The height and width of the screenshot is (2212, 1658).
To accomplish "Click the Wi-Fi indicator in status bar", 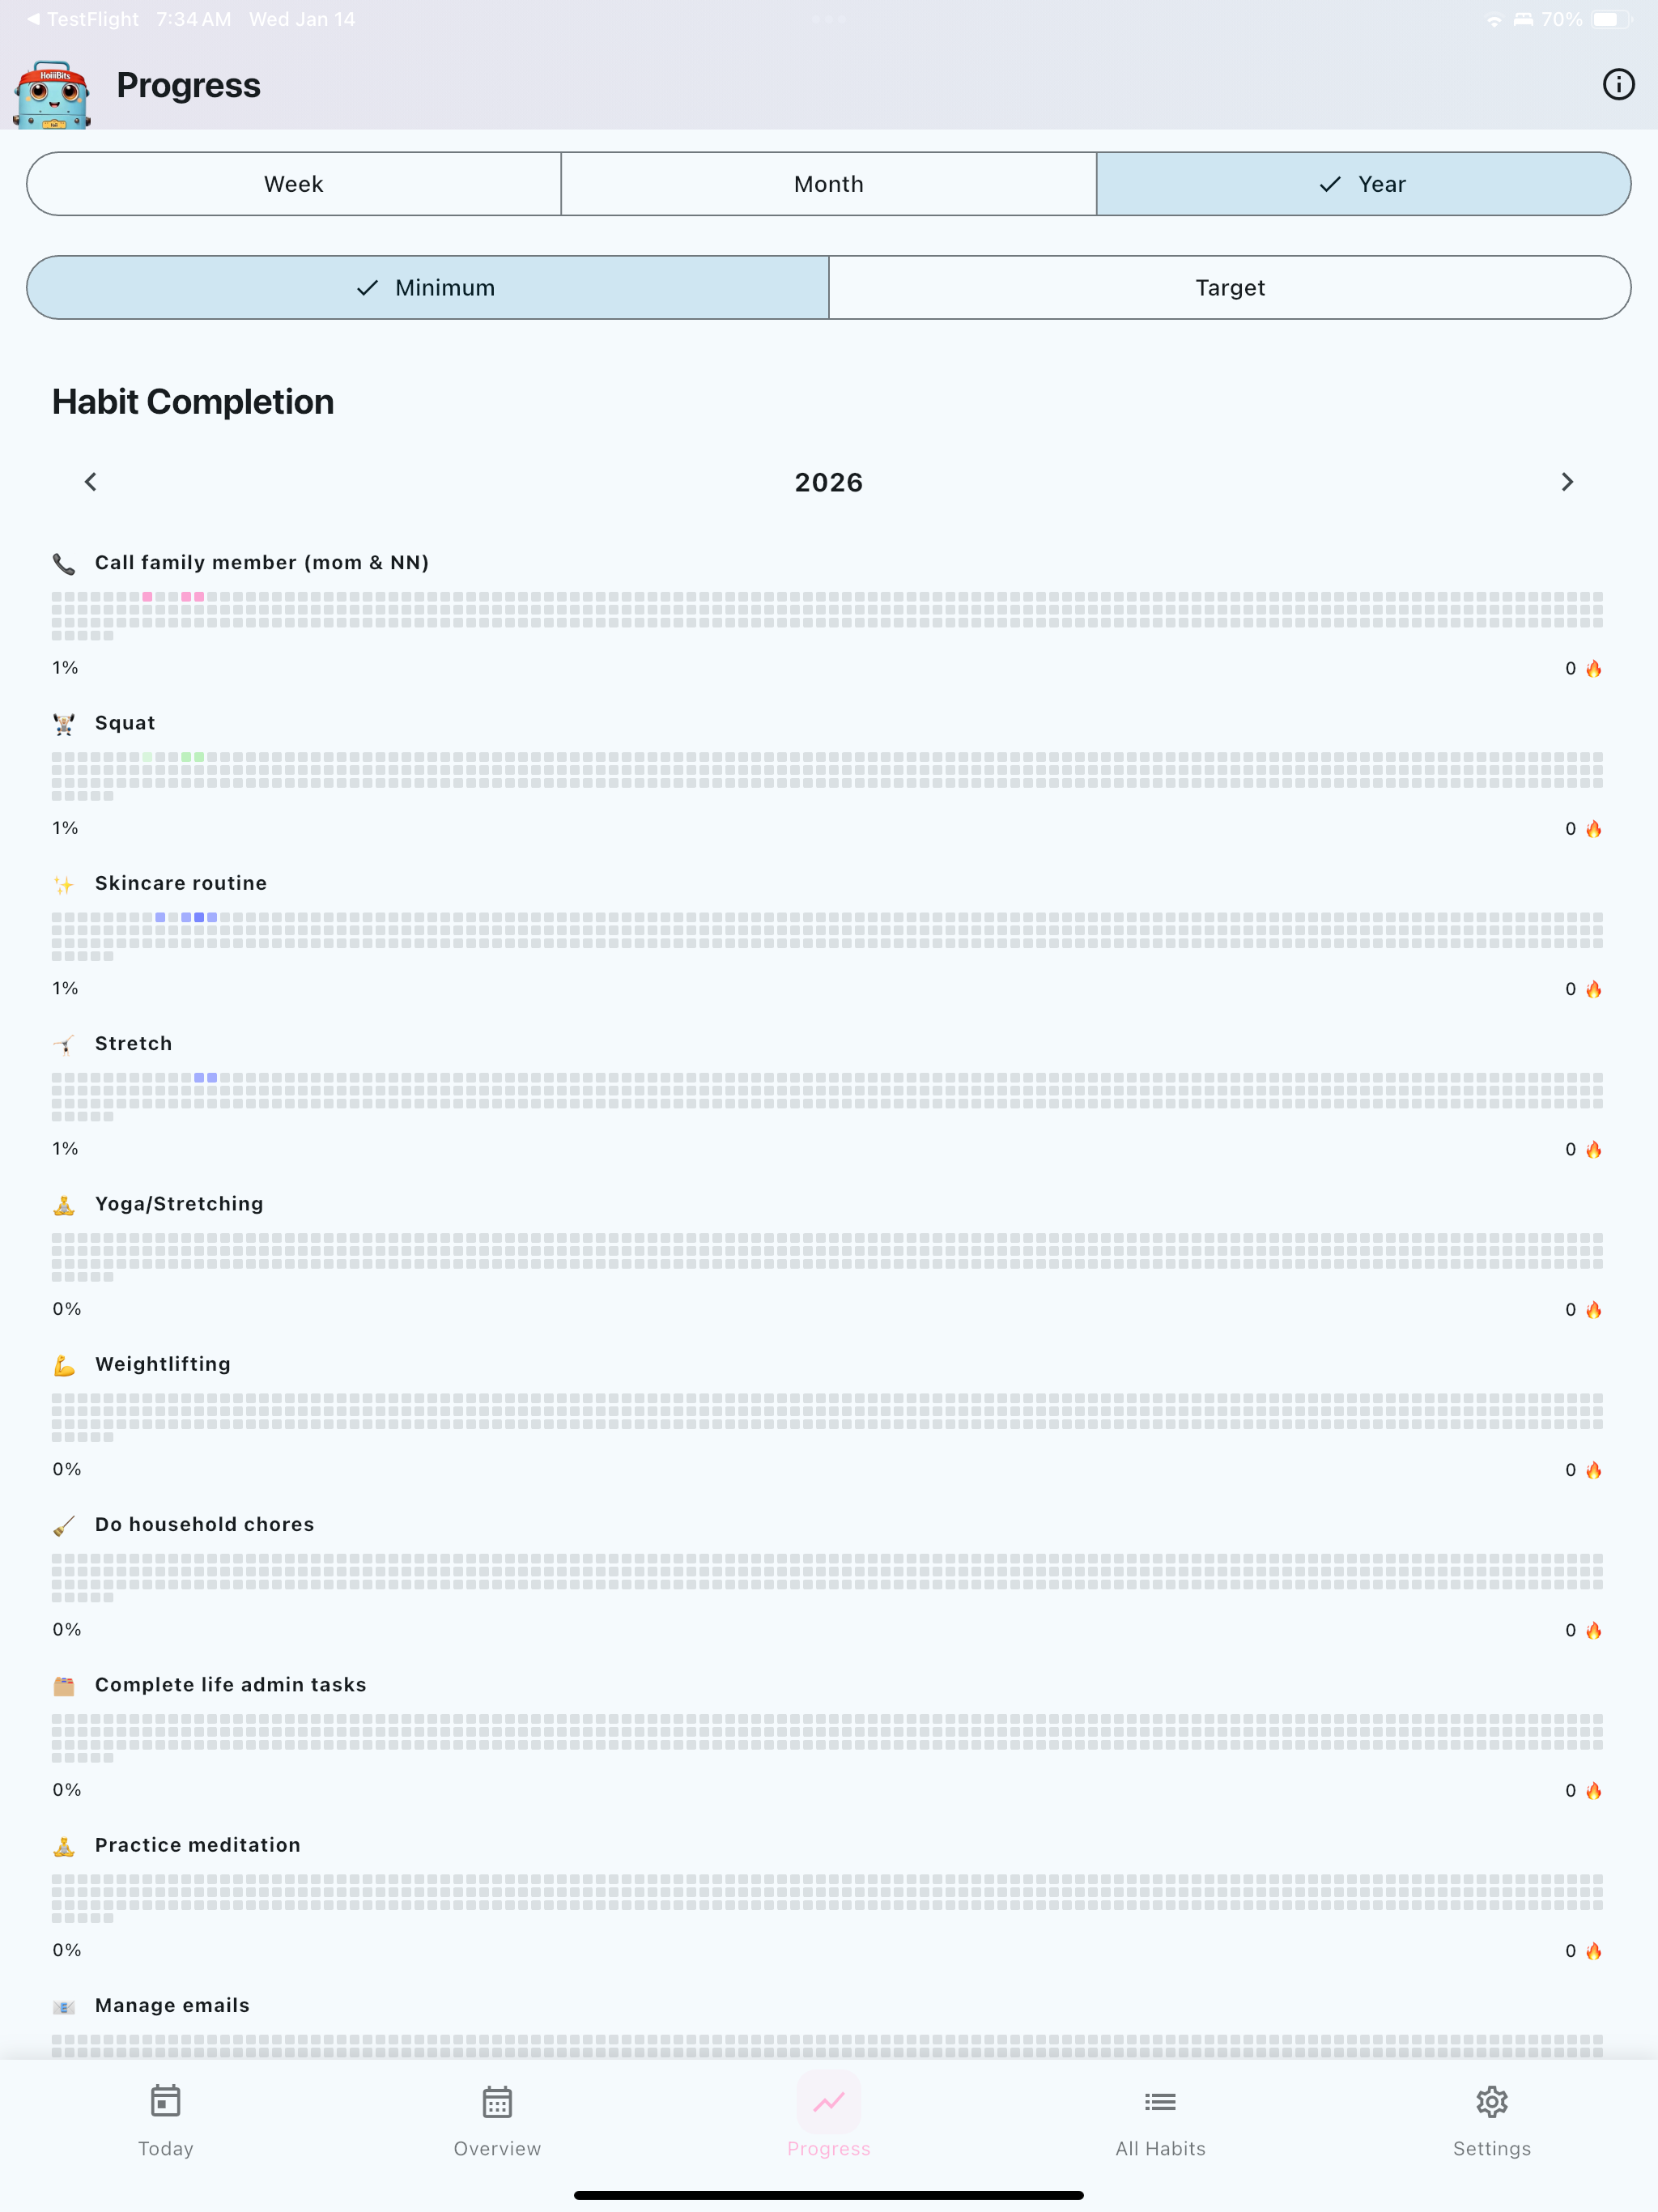I will (1494, 20).
